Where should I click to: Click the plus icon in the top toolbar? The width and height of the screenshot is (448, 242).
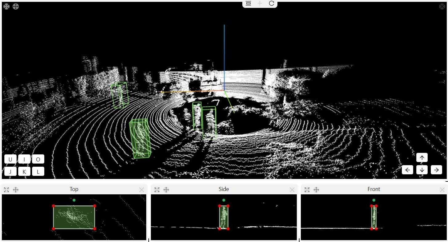(260, 3)
